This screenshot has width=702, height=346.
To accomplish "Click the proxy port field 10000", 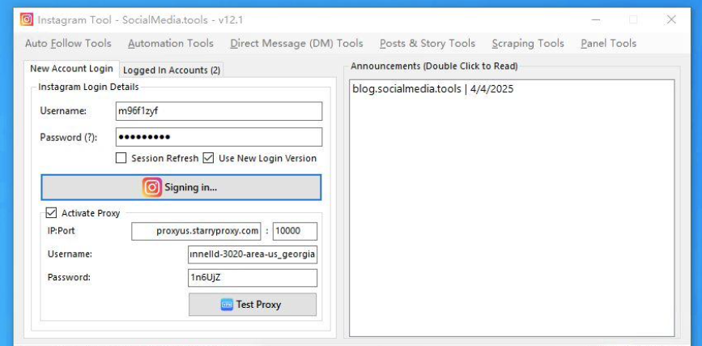I will point(295,231).
